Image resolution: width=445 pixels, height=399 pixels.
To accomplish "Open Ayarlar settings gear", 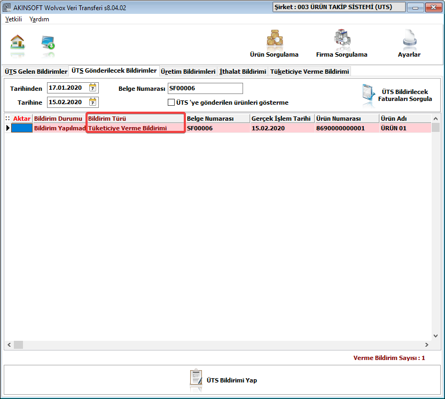I will (409, 44).
